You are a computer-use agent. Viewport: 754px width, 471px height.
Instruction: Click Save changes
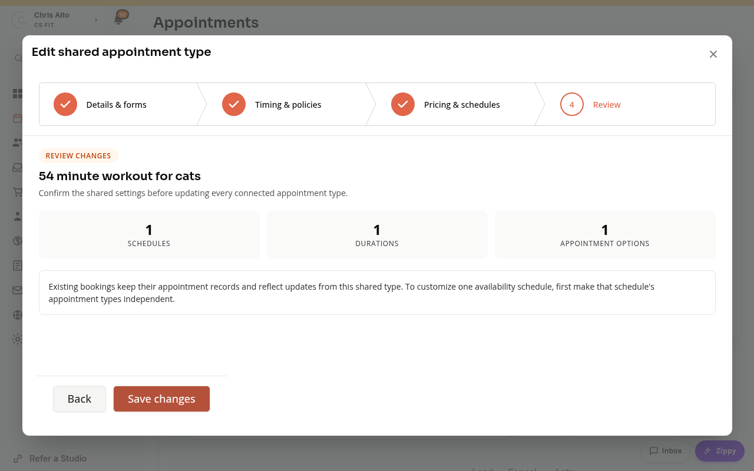[161, 399]
